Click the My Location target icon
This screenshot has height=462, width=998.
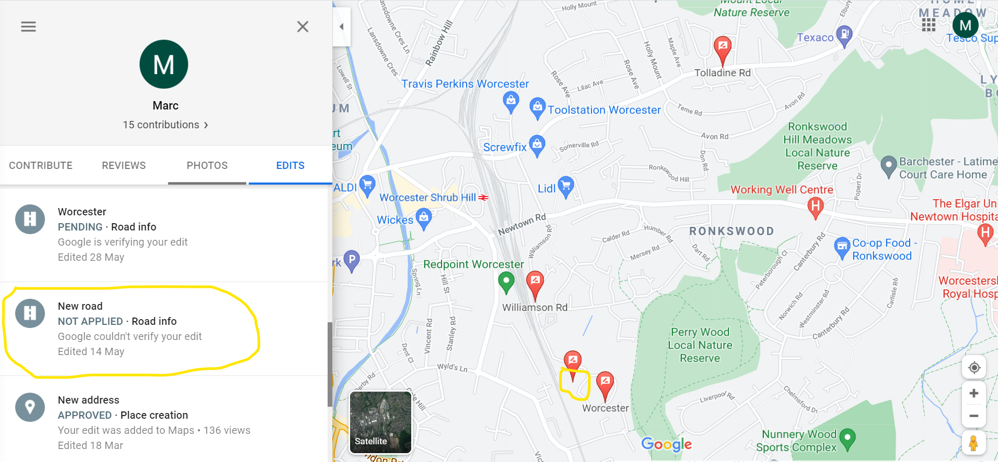[x=974, y=368]
